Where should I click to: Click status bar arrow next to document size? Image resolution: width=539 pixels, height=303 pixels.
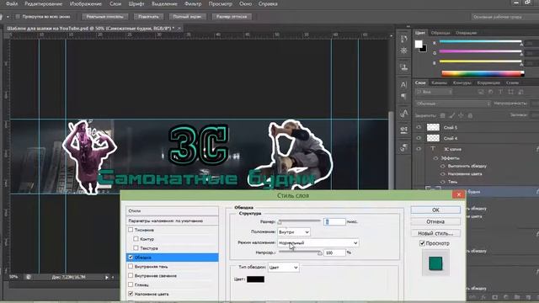pos(107,277)
